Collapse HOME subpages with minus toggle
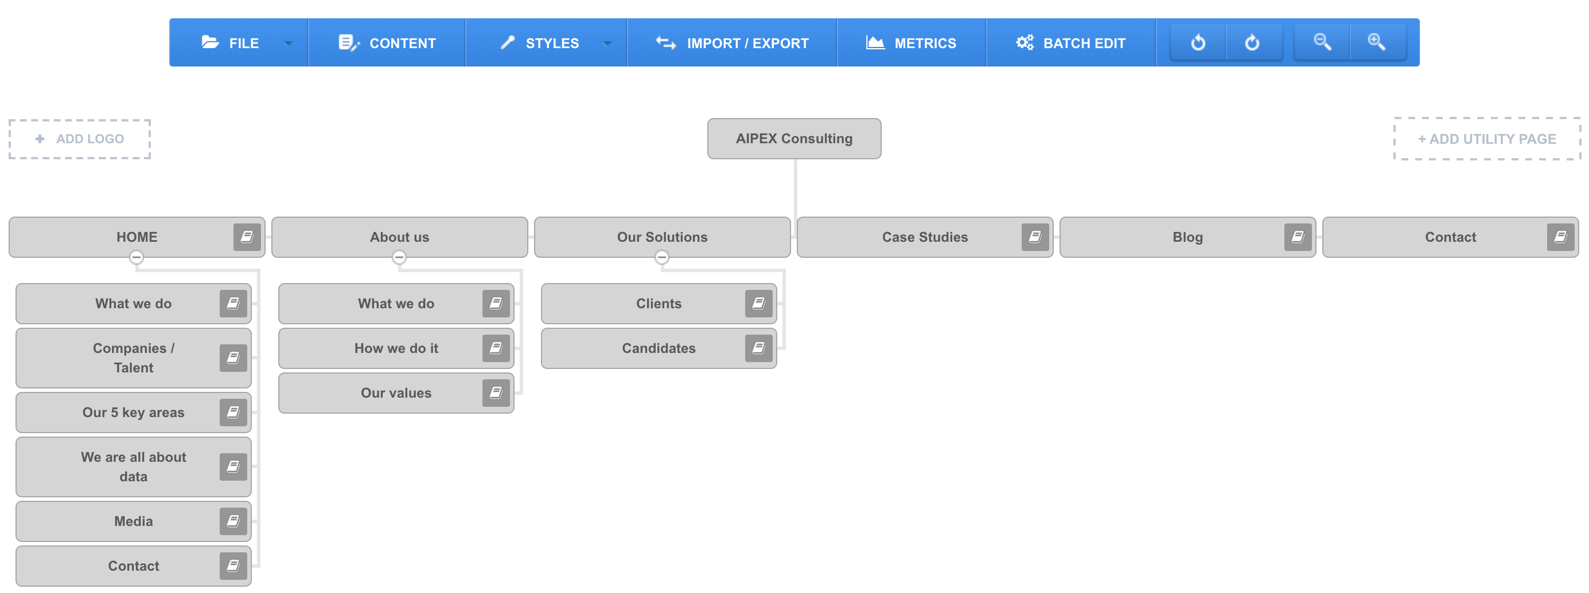 coord(137,257)
